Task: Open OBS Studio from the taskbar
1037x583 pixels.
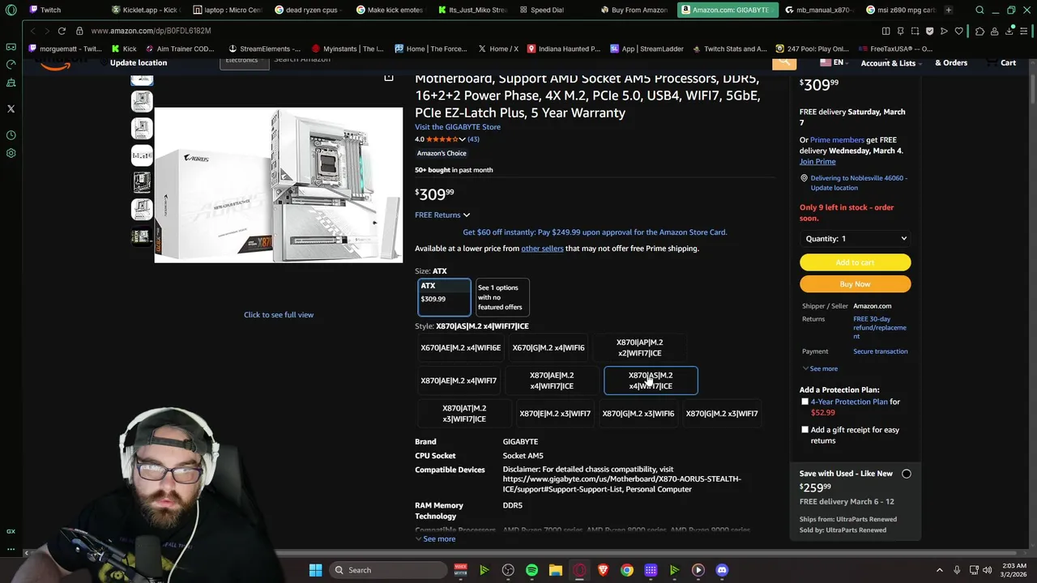Action: pyautogui.click(x=508, y=570)
